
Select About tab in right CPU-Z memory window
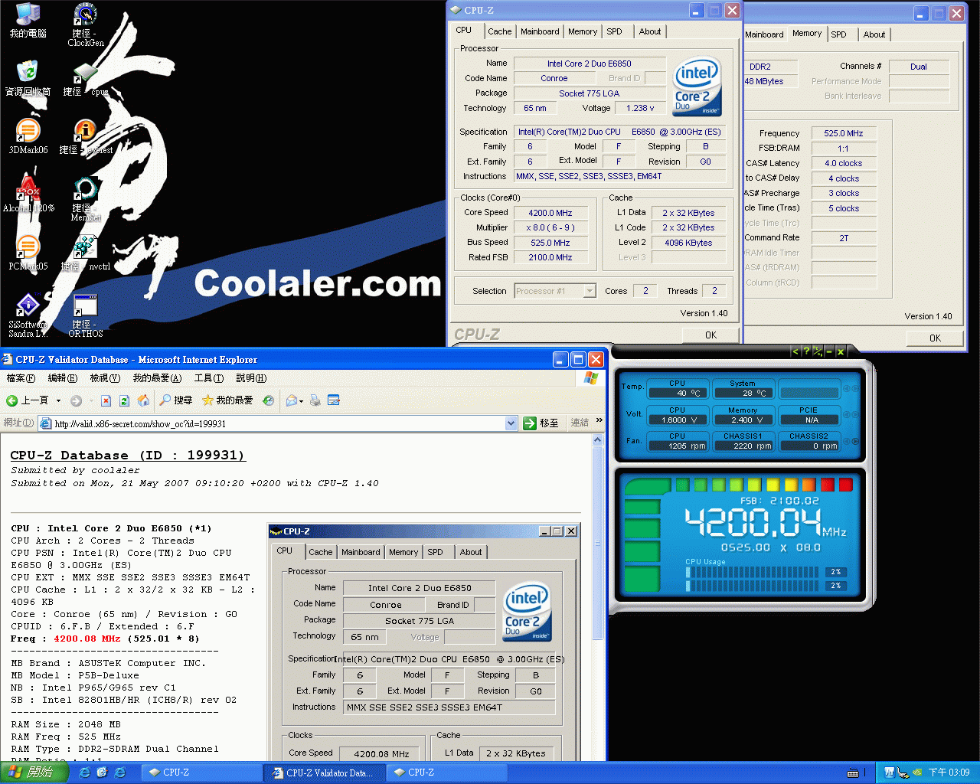coord(874,34)
